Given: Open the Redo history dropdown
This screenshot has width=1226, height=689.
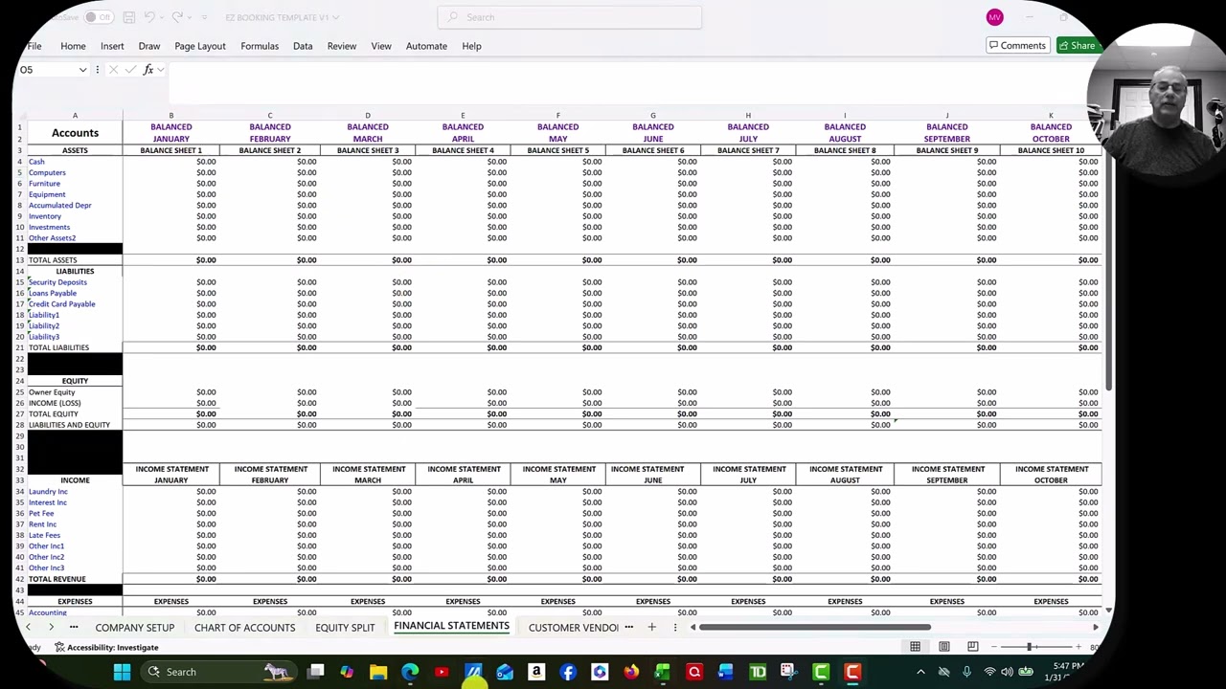Looking at the screenshot, I should 190,17.
